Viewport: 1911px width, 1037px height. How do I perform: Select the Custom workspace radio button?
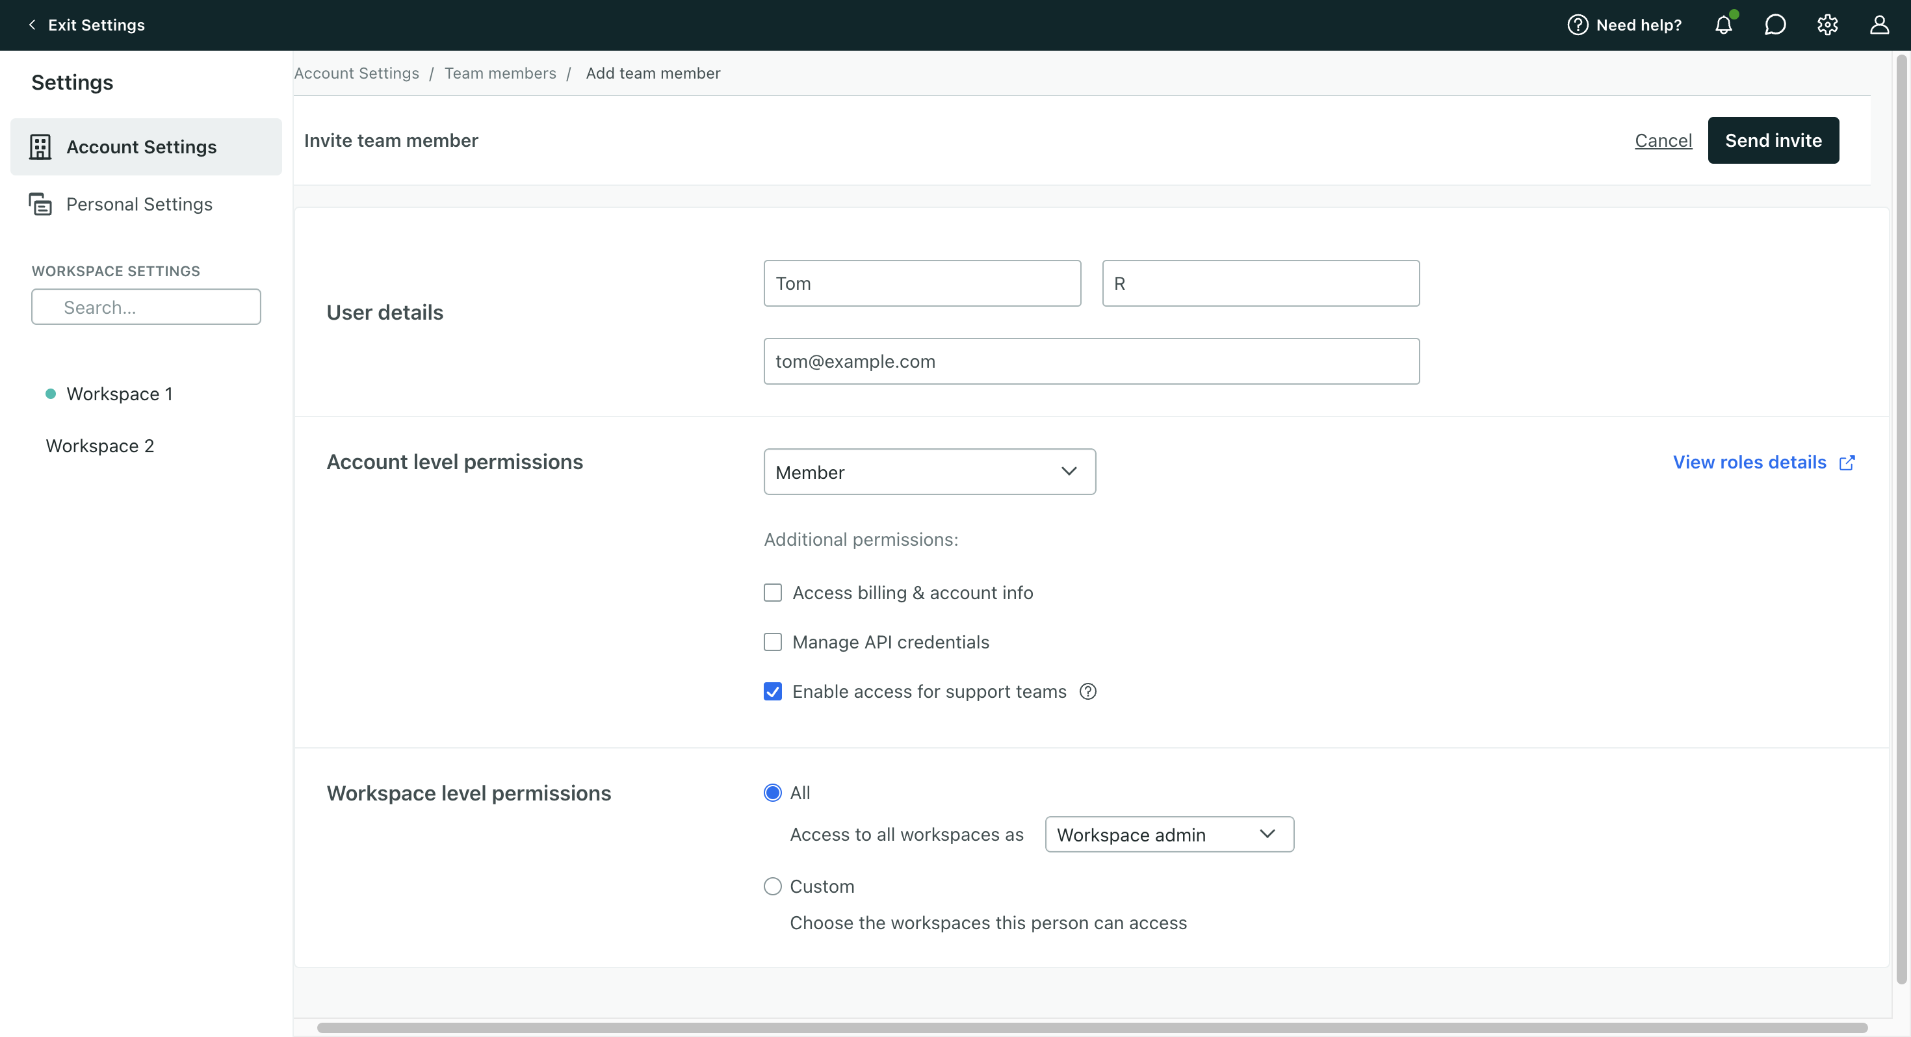tap(772, 886)
